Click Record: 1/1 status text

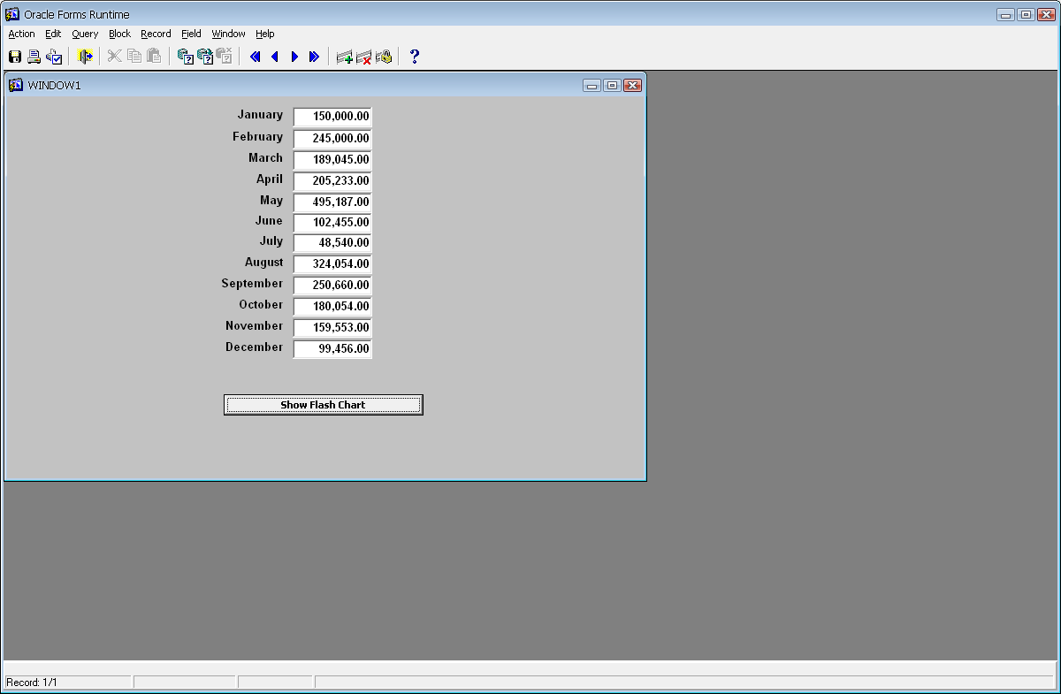[32, 683]
